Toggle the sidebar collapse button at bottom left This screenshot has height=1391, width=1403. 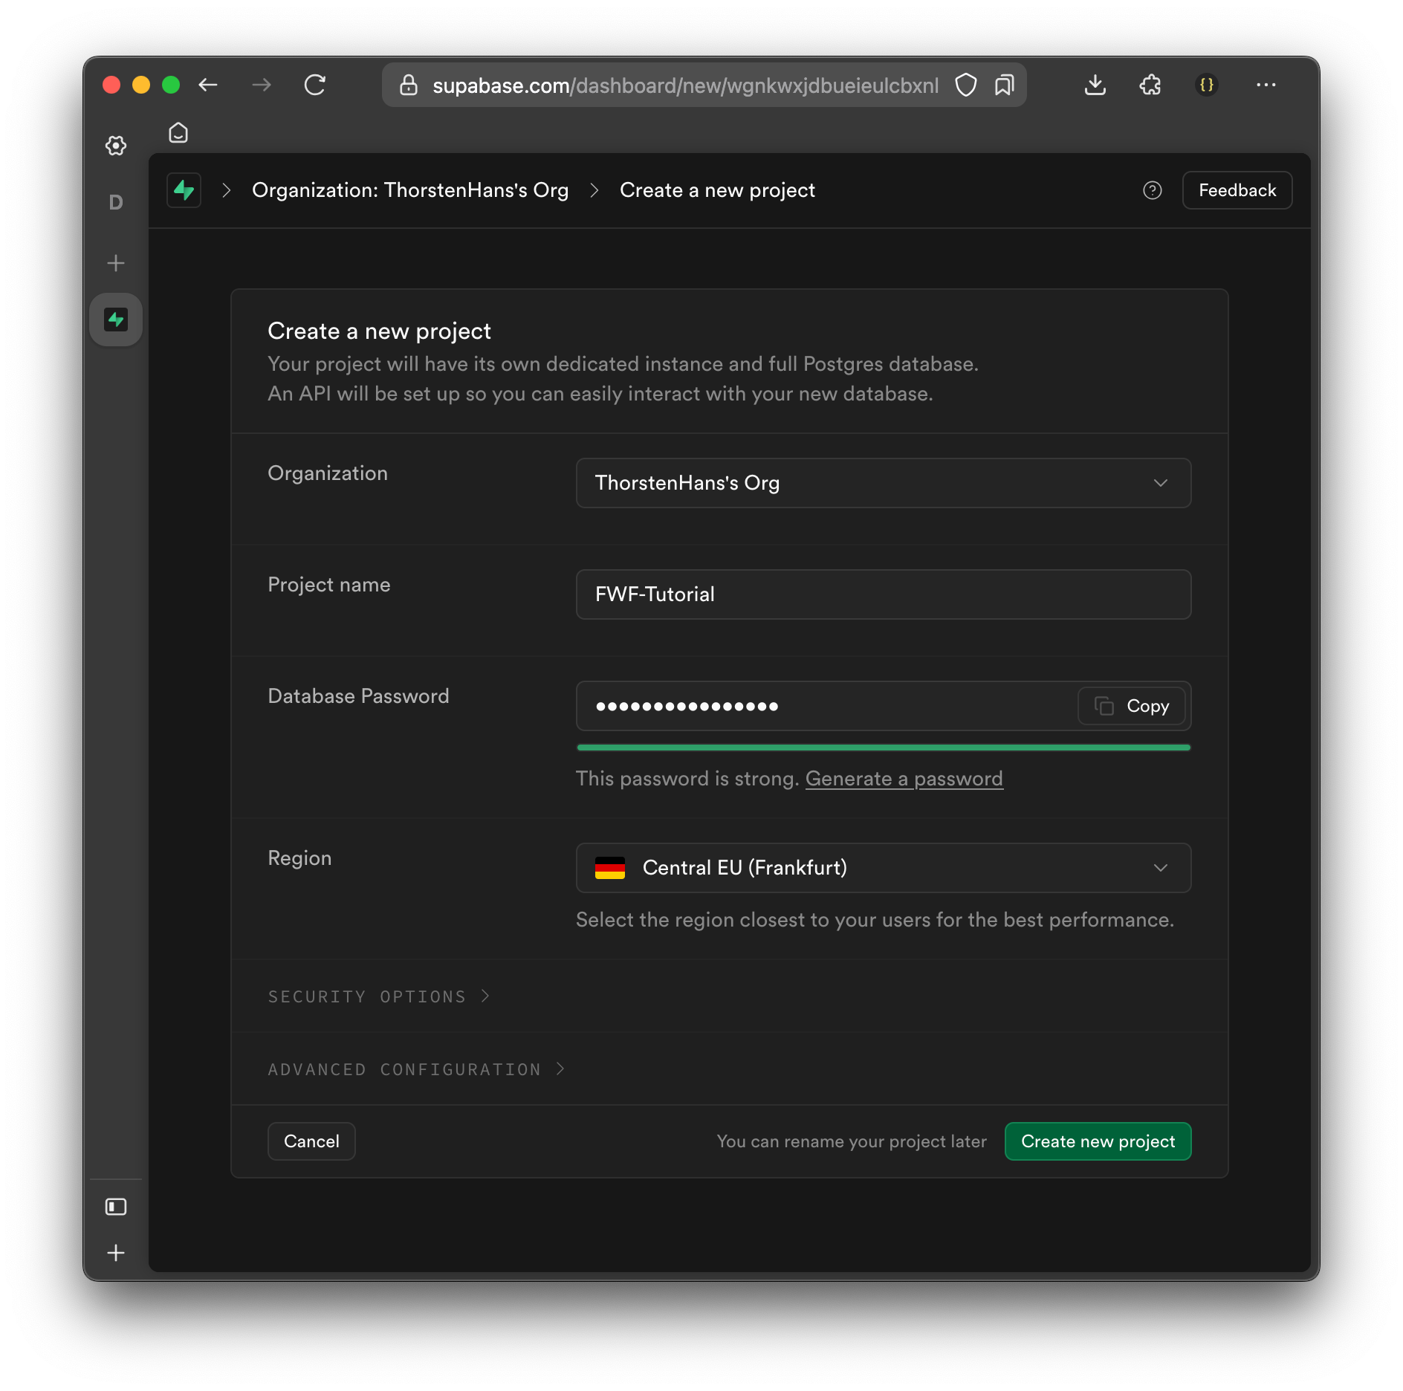(116, 1207)
